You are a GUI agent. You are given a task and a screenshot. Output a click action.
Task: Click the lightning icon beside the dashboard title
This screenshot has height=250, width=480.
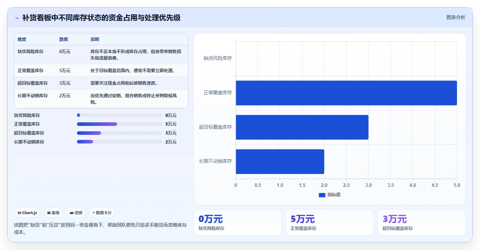[x=17, y=18]
